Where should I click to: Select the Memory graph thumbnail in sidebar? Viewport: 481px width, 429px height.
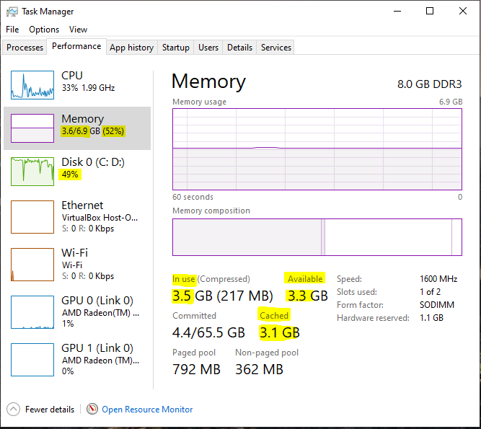(x=32, y=128)
